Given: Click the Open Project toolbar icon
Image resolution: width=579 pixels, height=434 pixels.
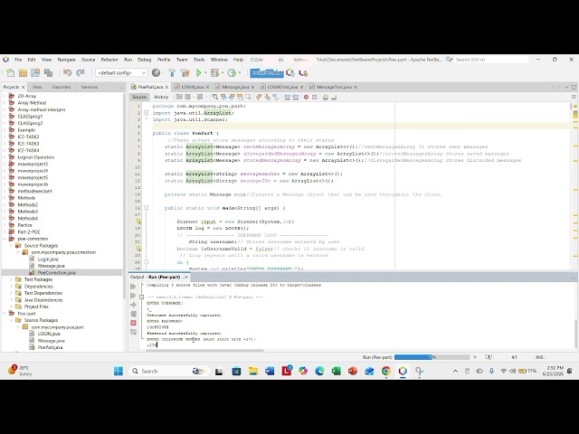Looking at the screenshot, I should coord(35,72).
